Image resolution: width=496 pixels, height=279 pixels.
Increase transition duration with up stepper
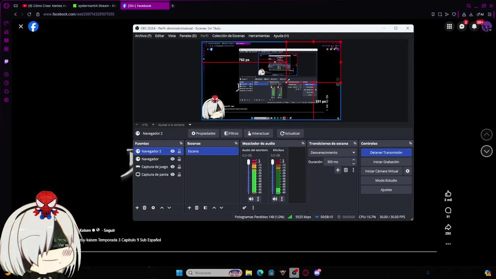[x=353, y=160]
